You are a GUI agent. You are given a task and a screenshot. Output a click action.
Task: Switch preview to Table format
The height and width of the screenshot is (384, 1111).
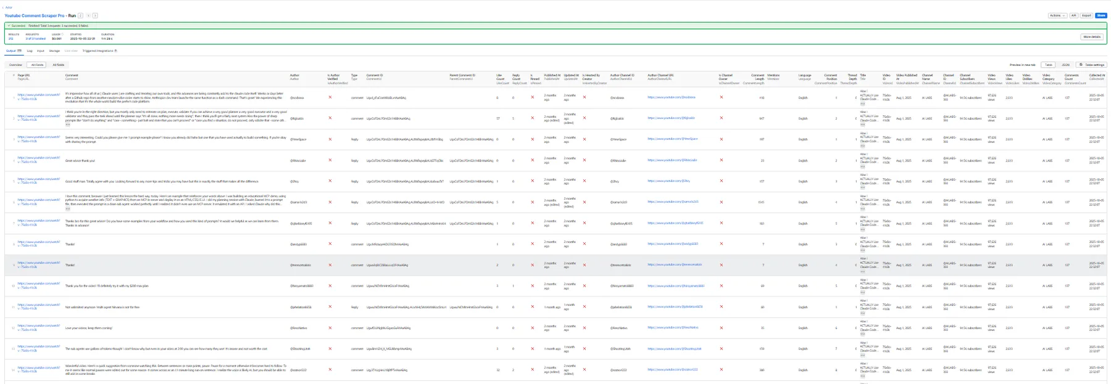click(x=1048, y=65)
